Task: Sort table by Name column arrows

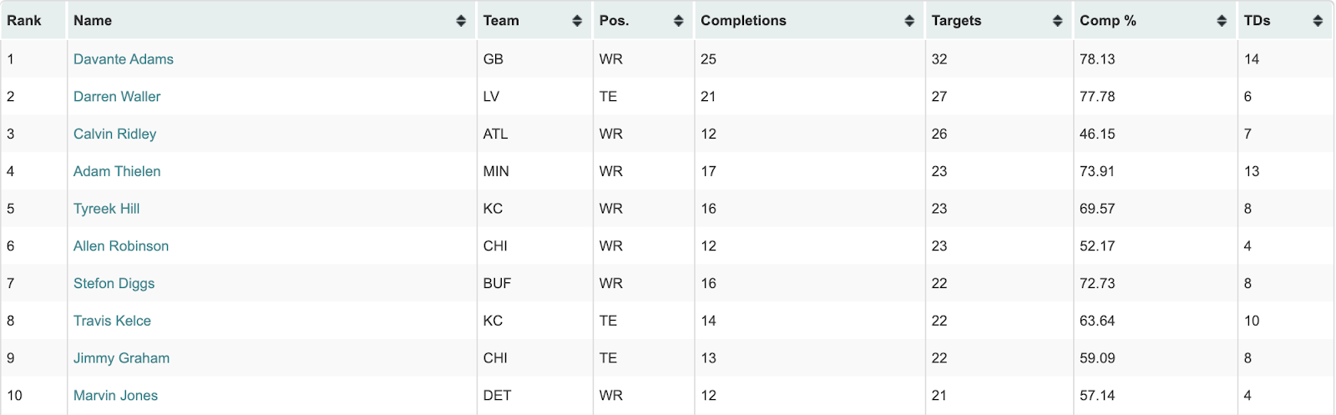Action: (x=461, y=21)
